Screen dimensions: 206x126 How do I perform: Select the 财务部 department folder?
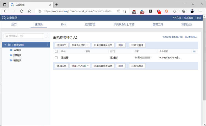click(15, 55)
